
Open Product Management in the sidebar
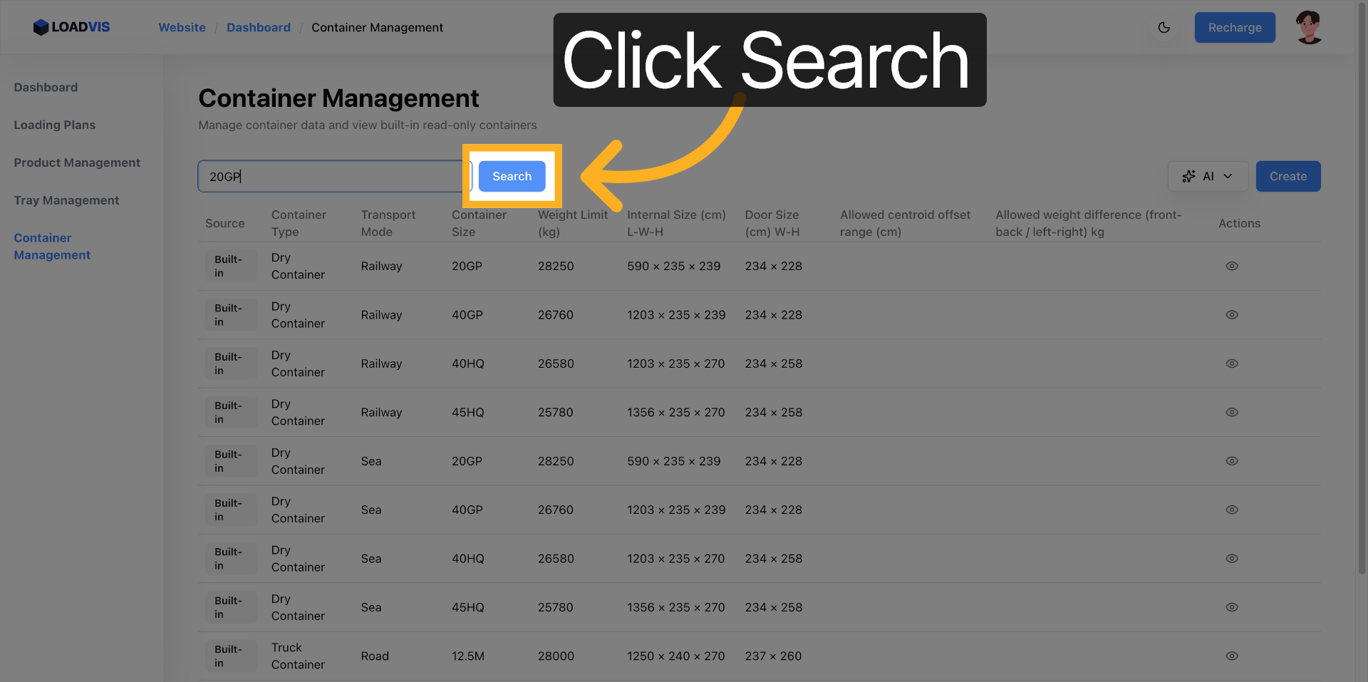coord(77,162)
